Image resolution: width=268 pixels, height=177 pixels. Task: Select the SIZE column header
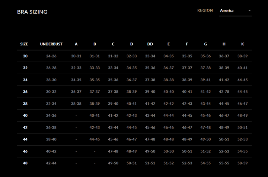click(x=24, y=44)
